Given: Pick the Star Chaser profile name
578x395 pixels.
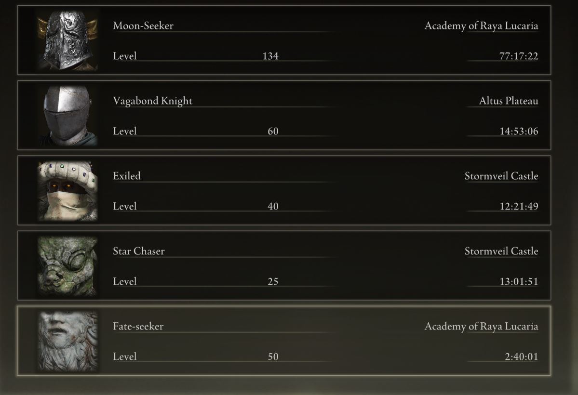Looking at the screenshot, I should tap(139, 251).
